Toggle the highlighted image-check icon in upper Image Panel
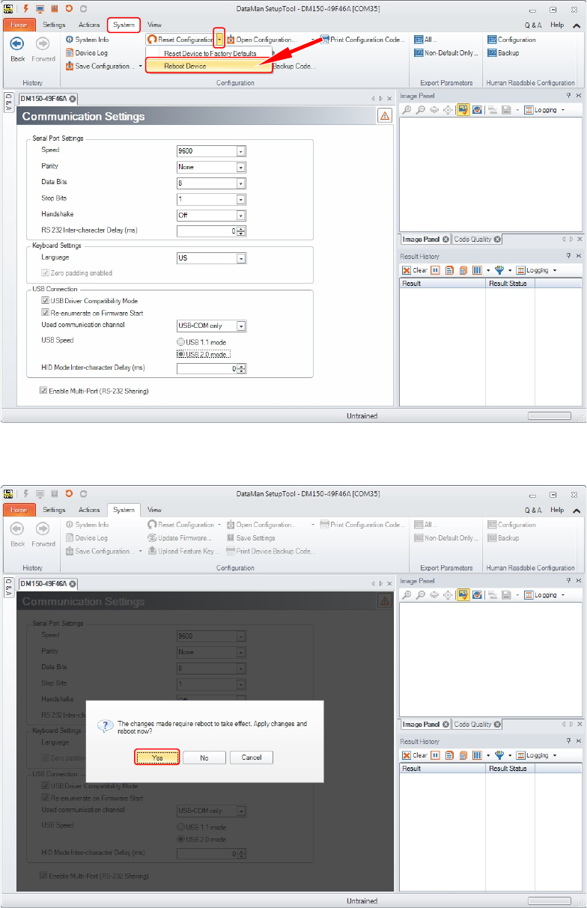Screen dimensions: 587x908 (463, 110)
